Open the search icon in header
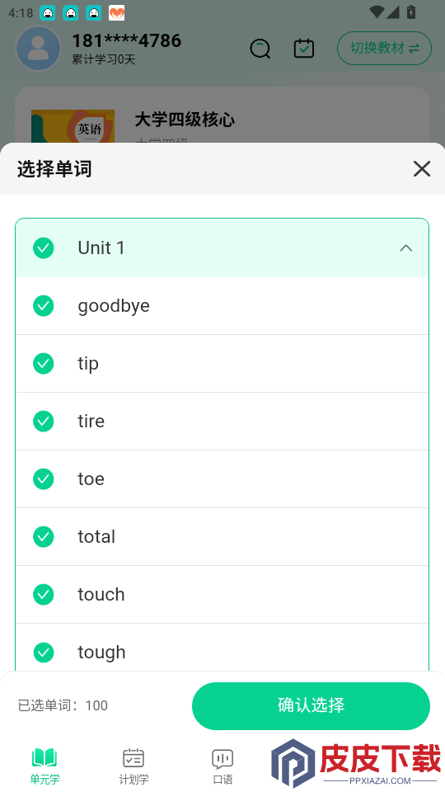Image resolution: width=445 pixels, height=792 pixels. click(x=260, y=49)
